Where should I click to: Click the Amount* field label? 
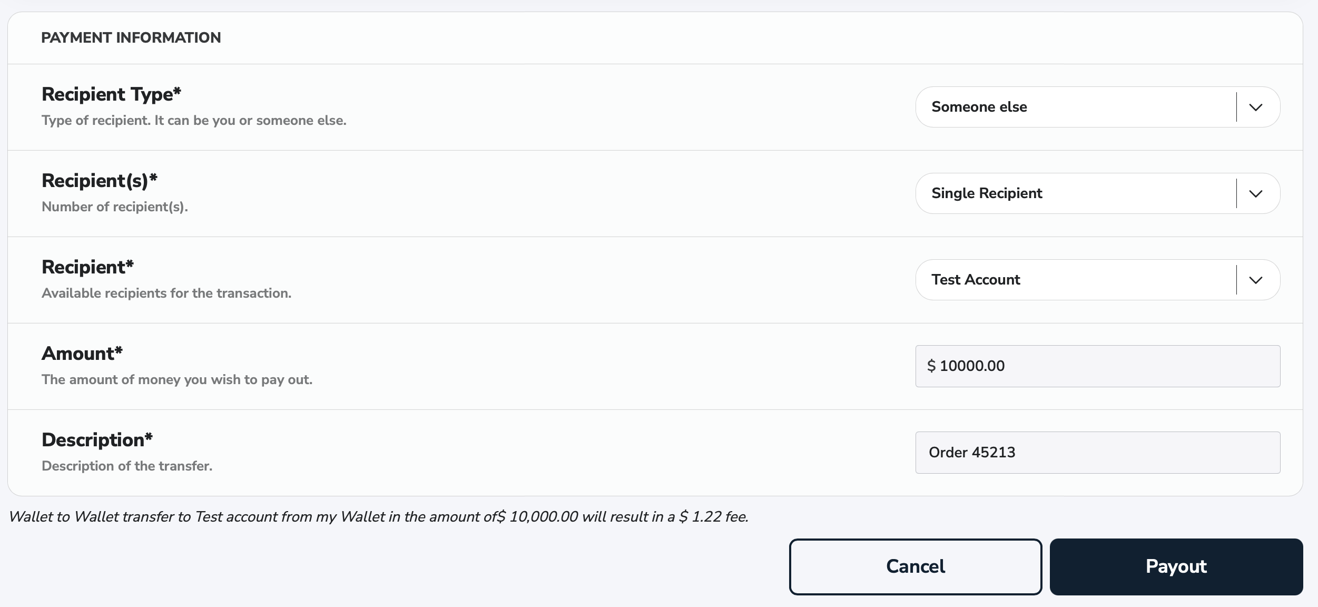pyautogui.click(x=82, y=353)
